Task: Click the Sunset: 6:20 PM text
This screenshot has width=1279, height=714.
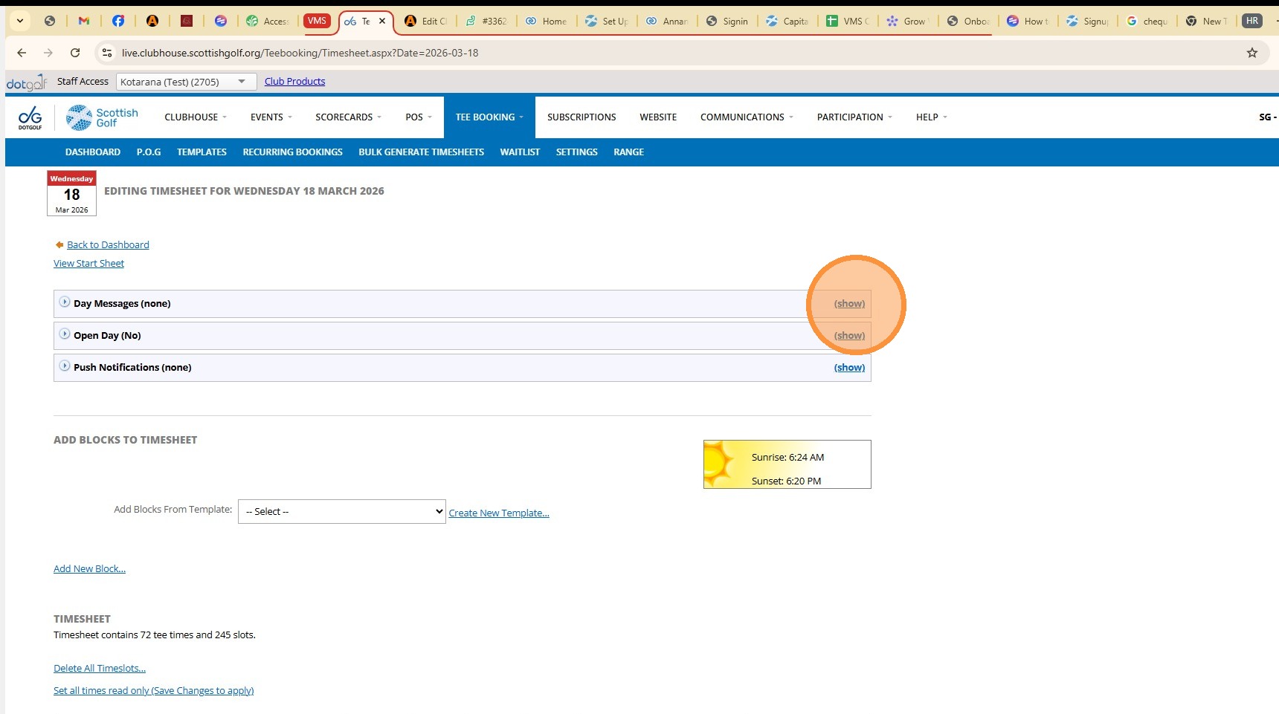Action: click(x=786, y=481)
